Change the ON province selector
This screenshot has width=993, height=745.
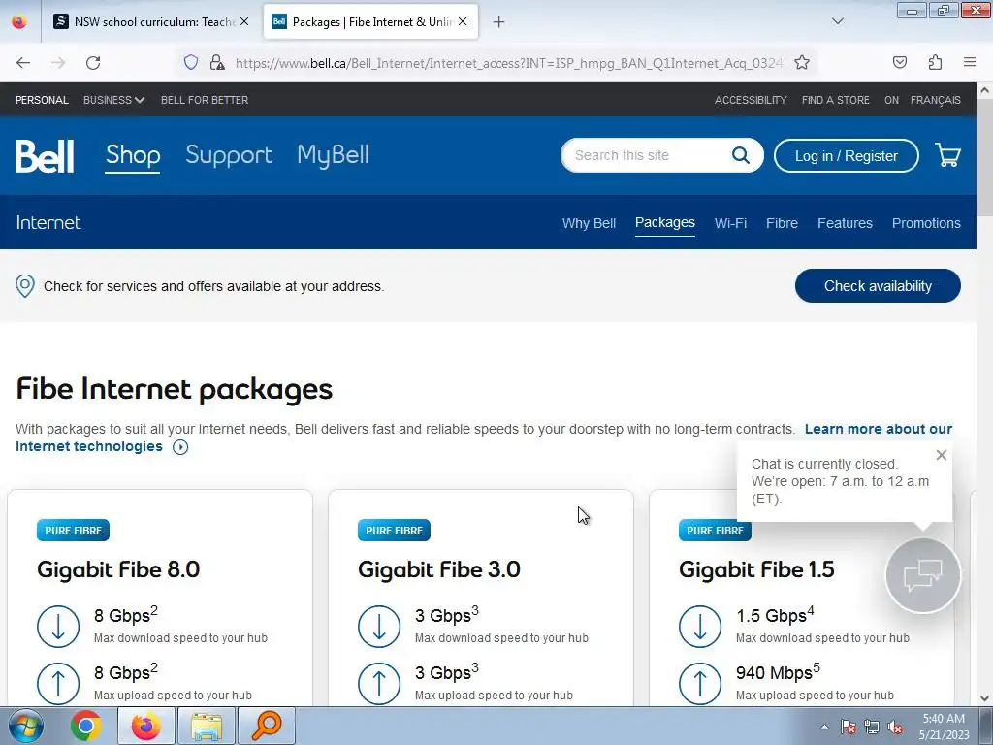coord(892,100)
